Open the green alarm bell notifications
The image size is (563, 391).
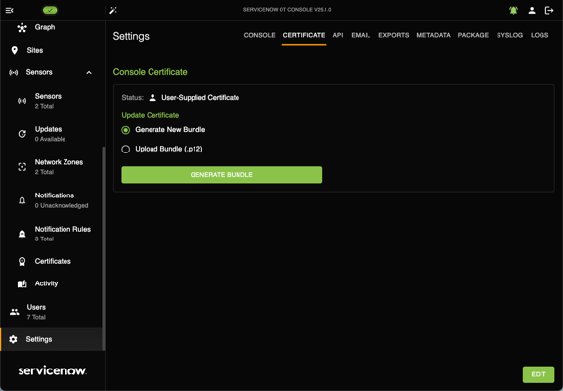513,10
